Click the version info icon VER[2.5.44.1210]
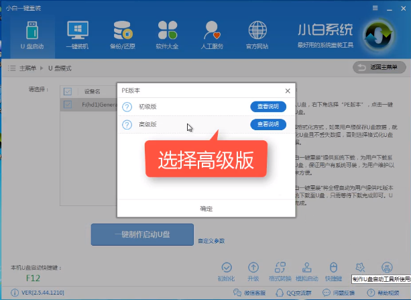 (x=15, y=293)
